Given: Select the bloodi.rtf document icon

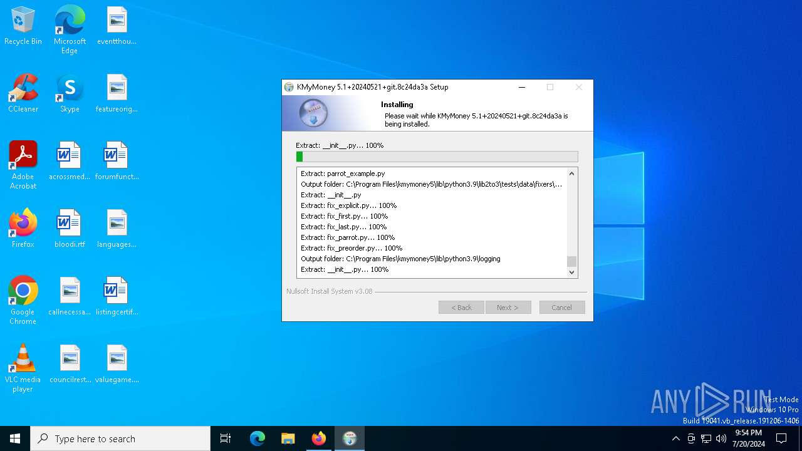Looking at the screenshot, I should pos(70,229).
